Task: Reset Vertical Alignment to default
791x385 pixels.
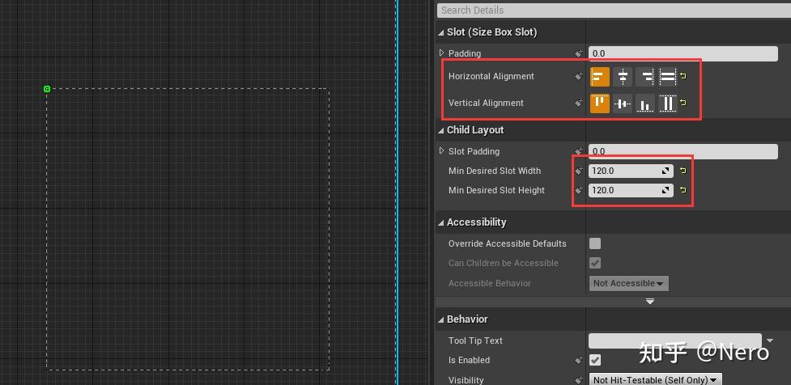Action: pos(683,104)
